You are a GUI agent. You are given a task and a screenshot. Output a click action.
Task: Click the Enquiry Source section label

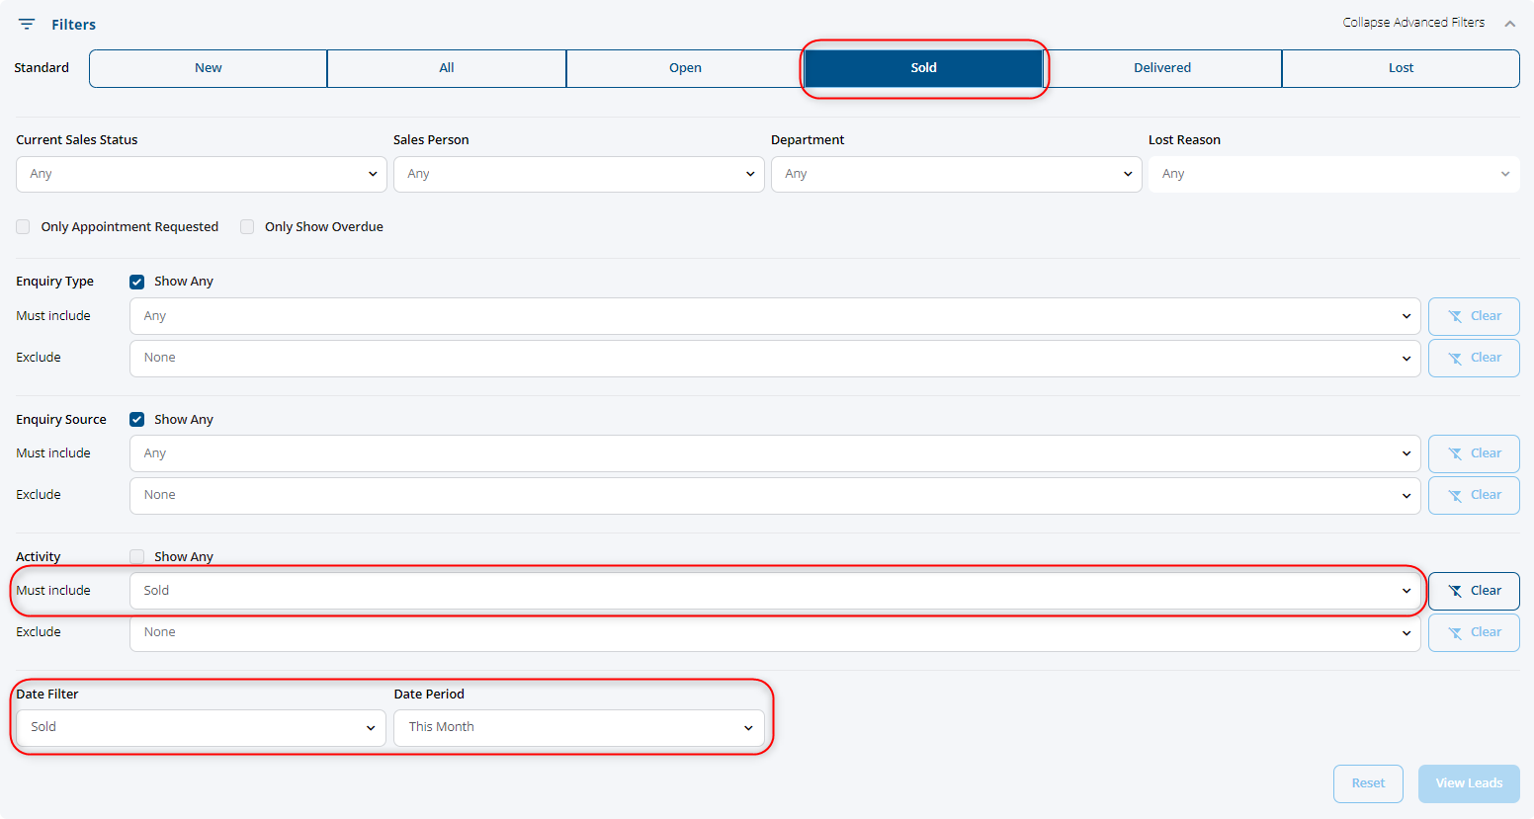click(x=61, y=420)
